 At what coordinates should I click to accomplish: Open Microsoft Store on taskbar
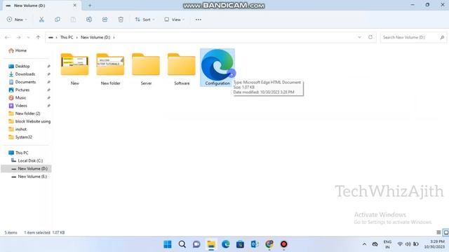pyautogui.click(x=240, y=244)
